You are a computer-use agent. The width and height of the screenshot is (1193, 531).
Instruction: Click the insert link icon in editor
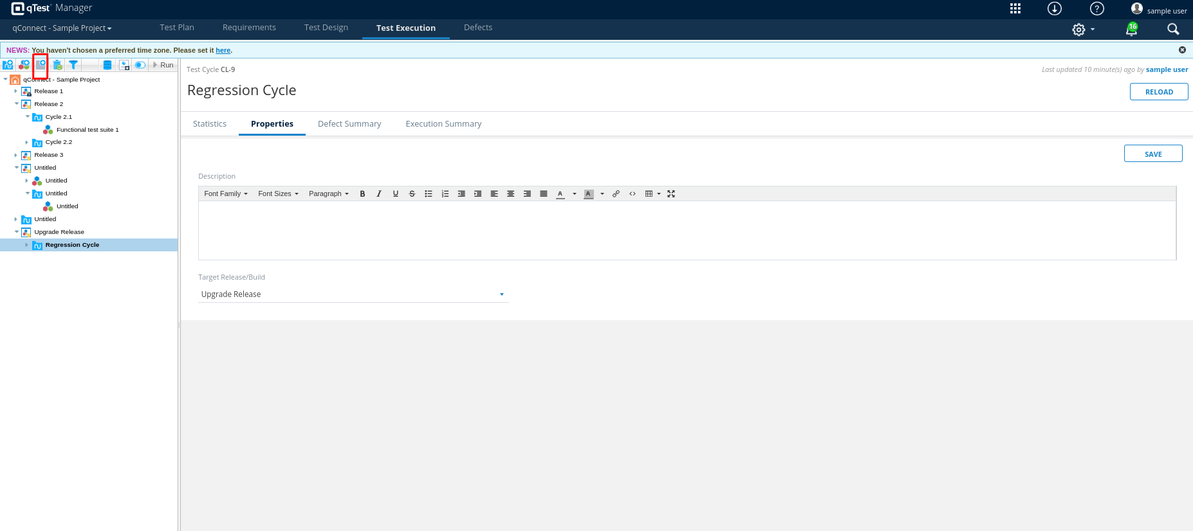(x=616, y=194)
